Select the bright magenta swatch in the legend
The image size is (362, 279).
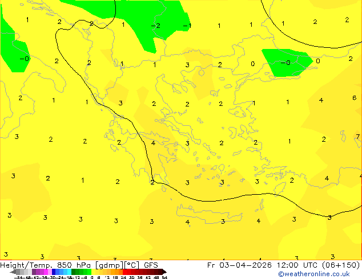(x=46, y=272)
